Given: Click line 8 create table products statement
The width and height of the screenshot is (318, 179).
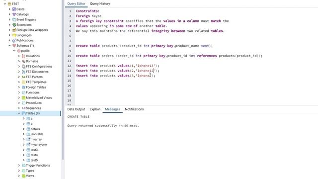Looking at the screenshot, I should click(x=144, y=46).
